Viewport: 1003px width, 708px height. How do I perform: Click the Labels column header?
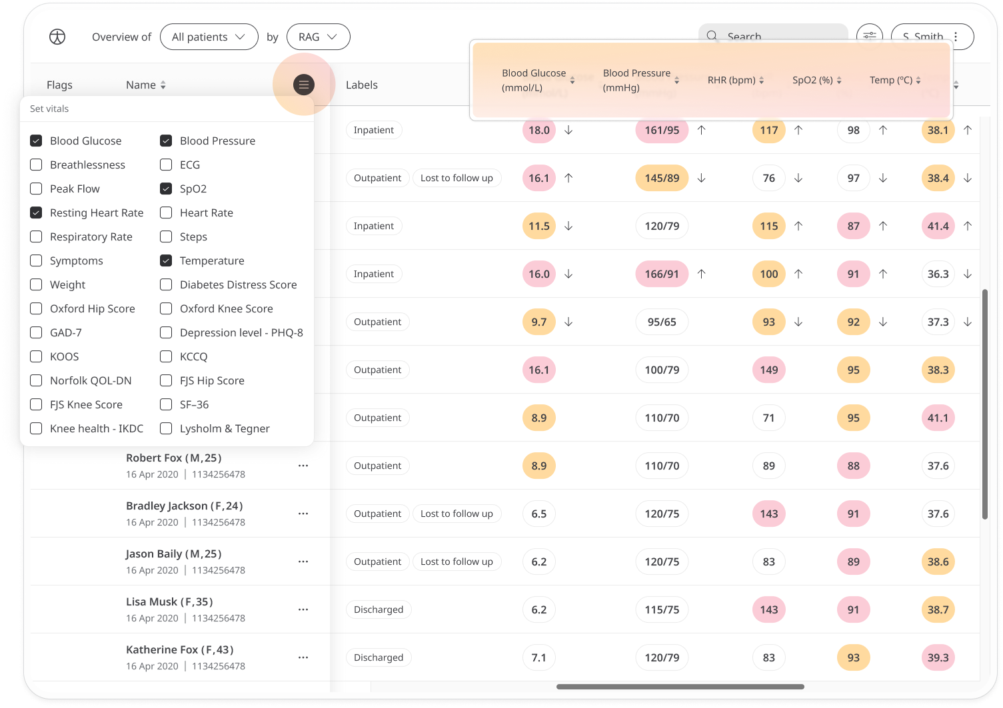(x=362, y=85)
